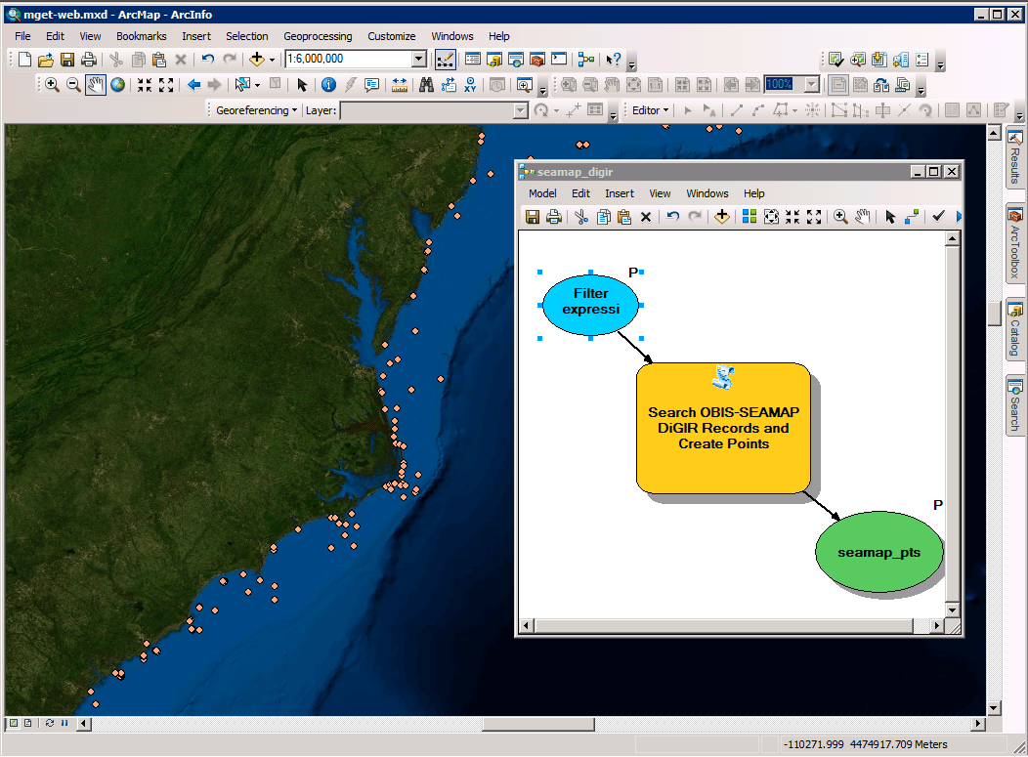Validate the model with the checkmark icon
Viewport: 1028px width, 757px height.
coord(938,217)
